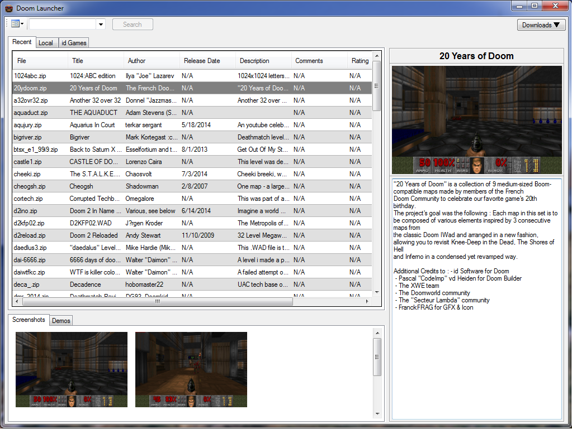Viewport: 572px width, 429px height.
Task: Click the screenshots panel scroll down arrow
Action: [x=377, y=414]
